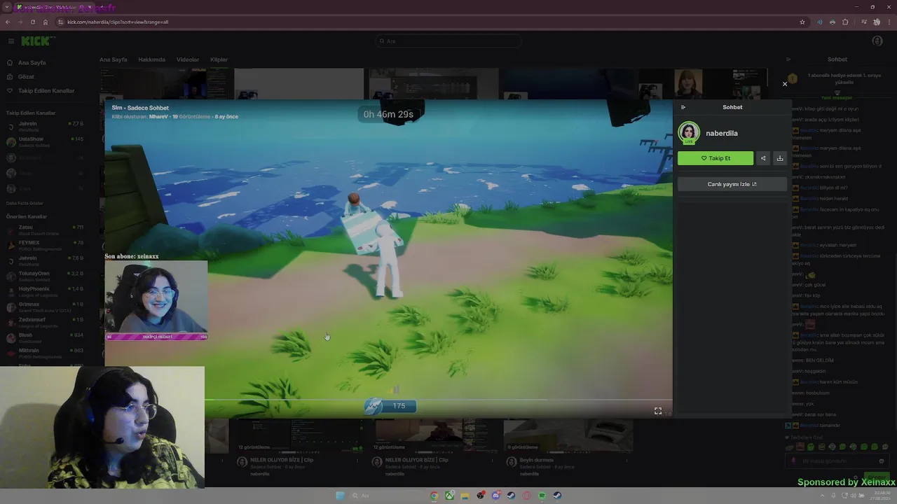This screenshot has height=504, width=897.
Task: Open Zedxsmurf channel in sidebar
Action: coord(45,322)
